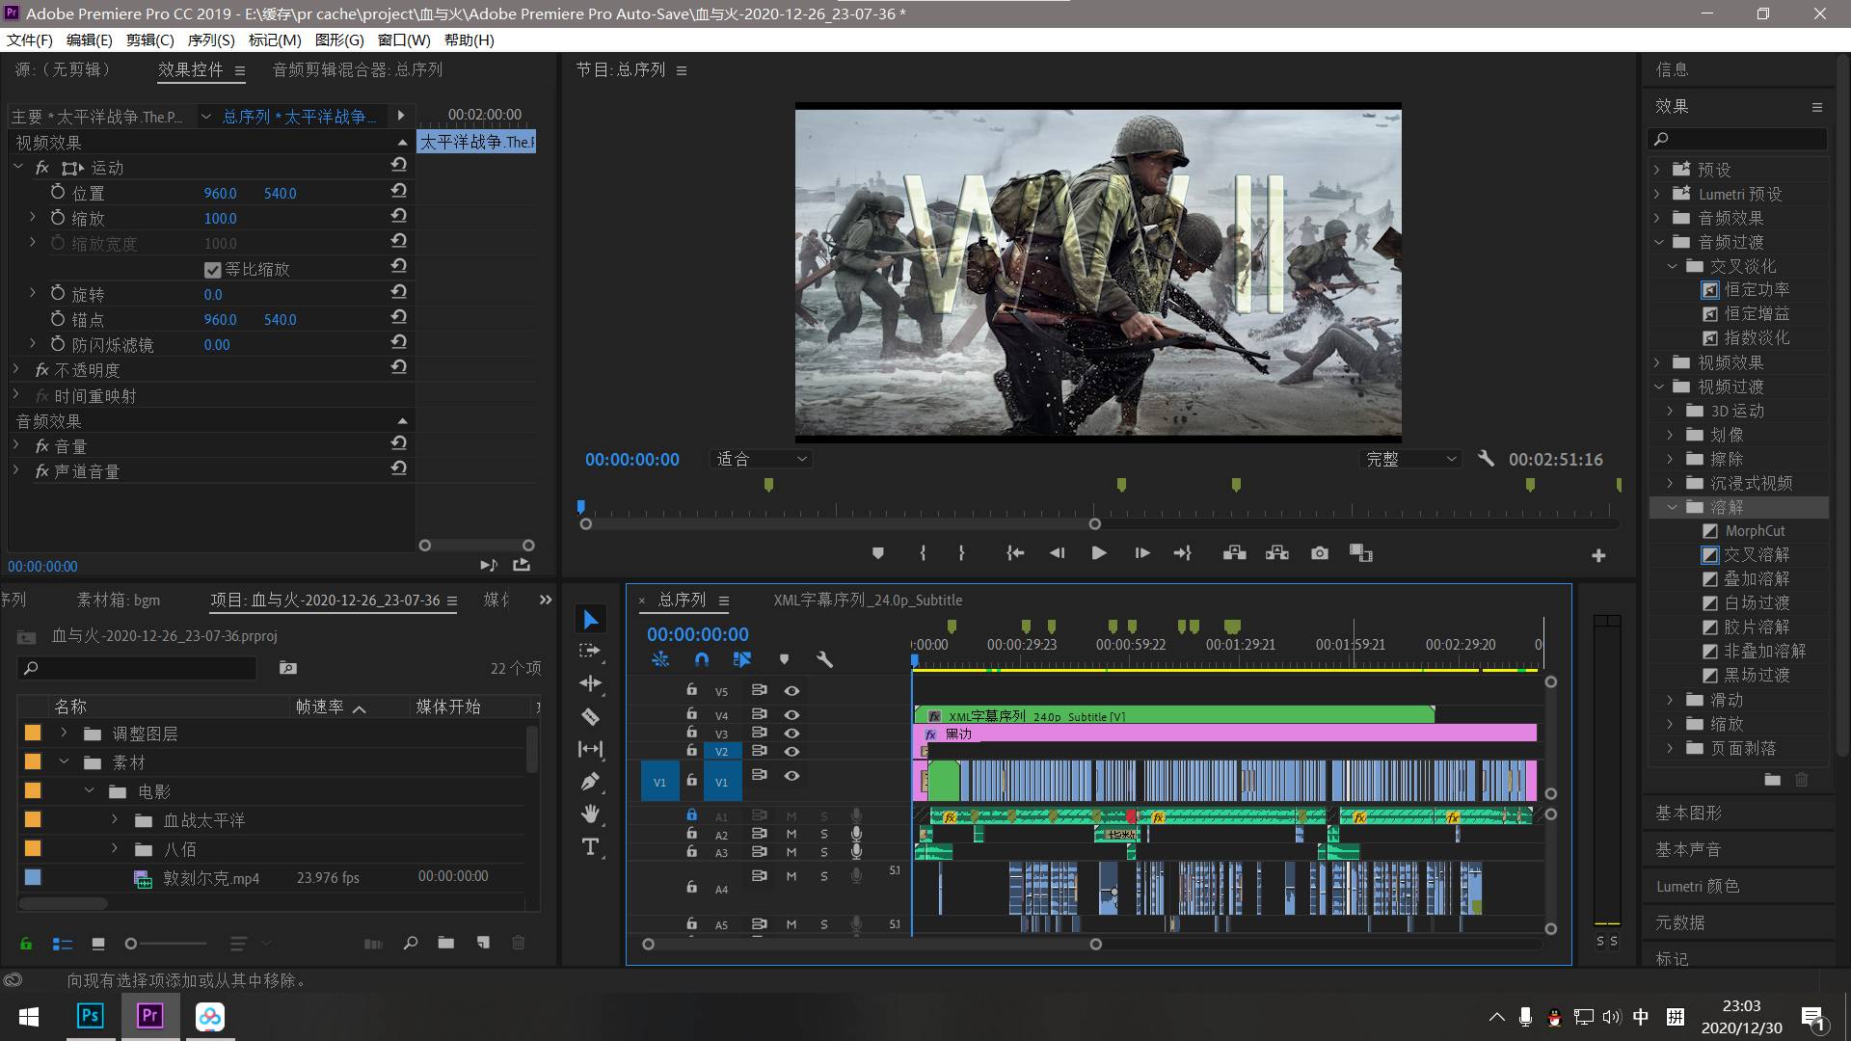
Task: Select the Track Select Forward tool
Action: pos(590,652)
